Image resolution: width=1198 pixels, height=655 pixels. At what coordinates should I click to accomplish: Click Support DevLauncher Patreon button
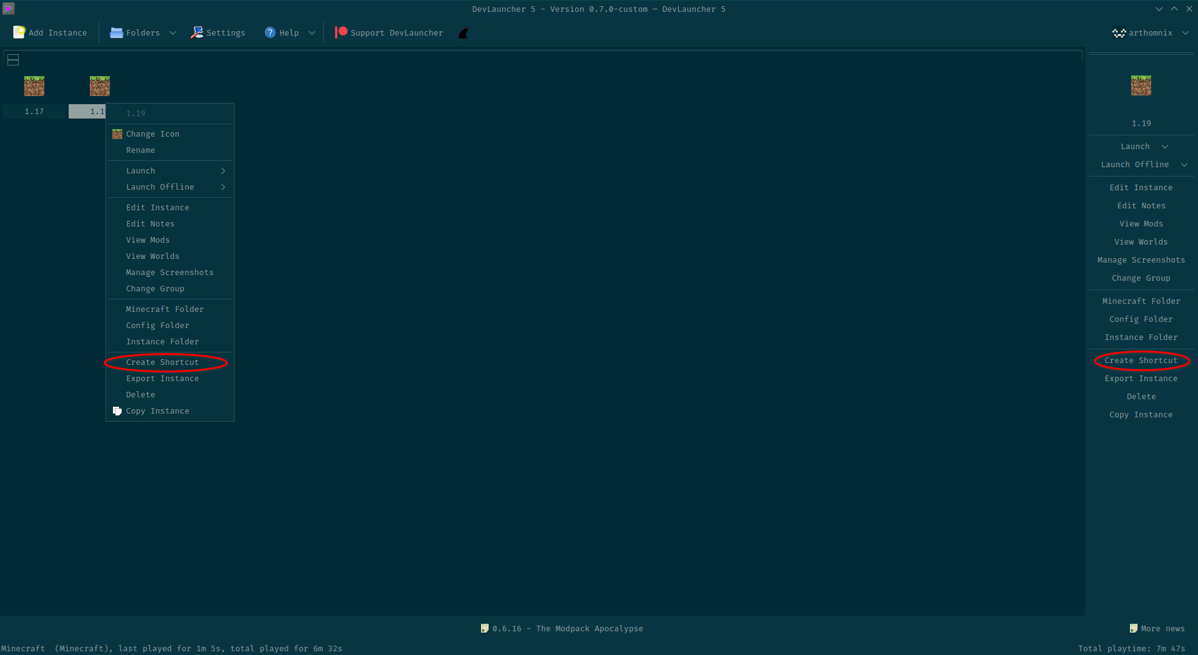coord(389,32)
